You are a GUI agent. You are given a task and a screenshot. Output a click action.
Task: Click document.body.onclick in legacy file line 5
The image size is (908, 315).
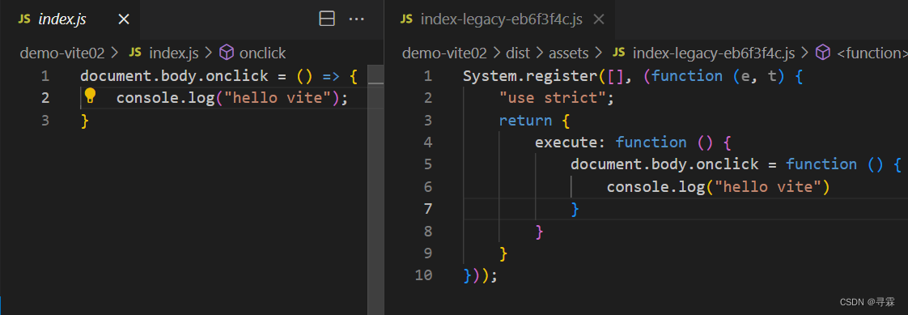click(664, 164)
